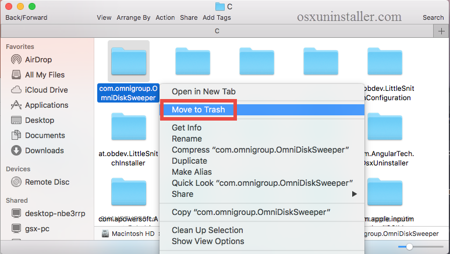Select Remote Disc under Devices
The image size is (450, 254).
click(40, 182)
